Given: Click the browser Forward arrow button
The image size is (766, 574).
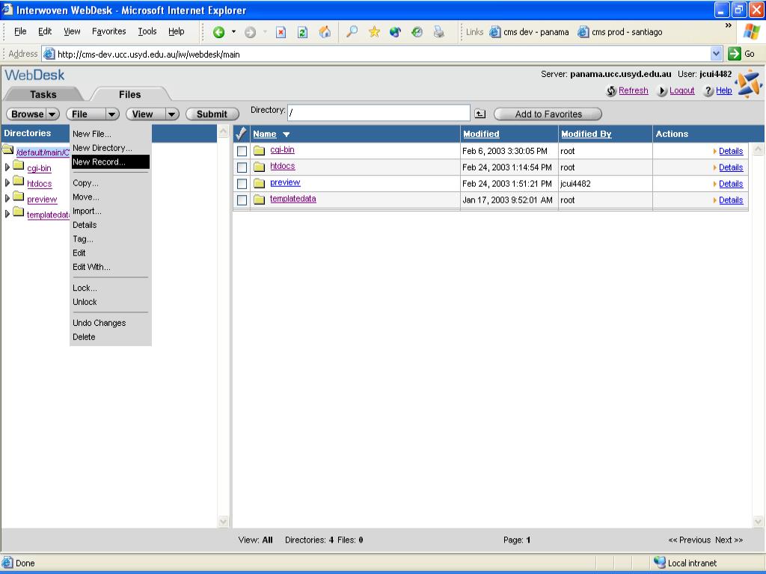Looking at the screenshot, I should click(x=250, y=32).
